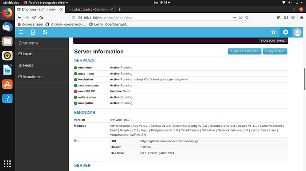
Task: Click the service-runner service name
Action: [x=89, y=85]
